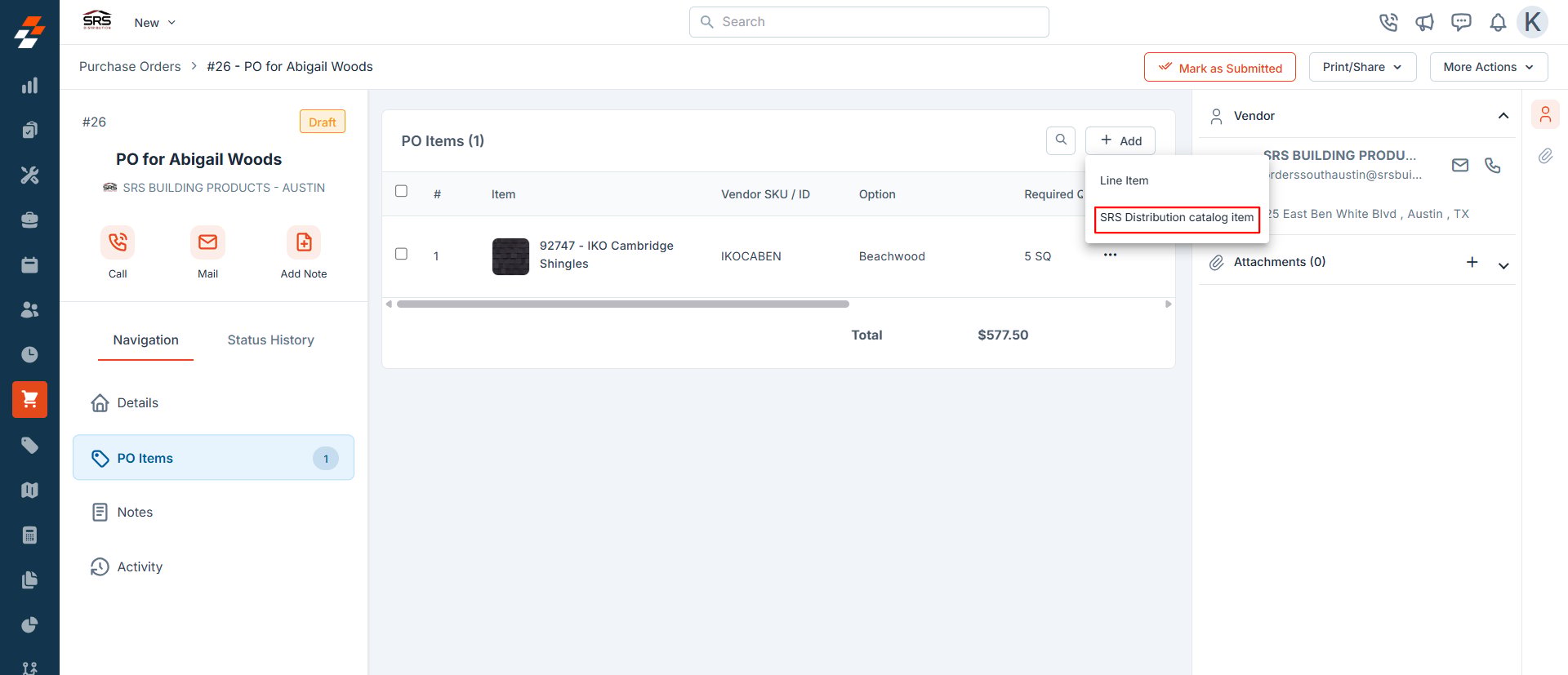This screenshot has height=675, width=1568.
Task: Click the Add button for PO Items
Action: point(1120,140)
